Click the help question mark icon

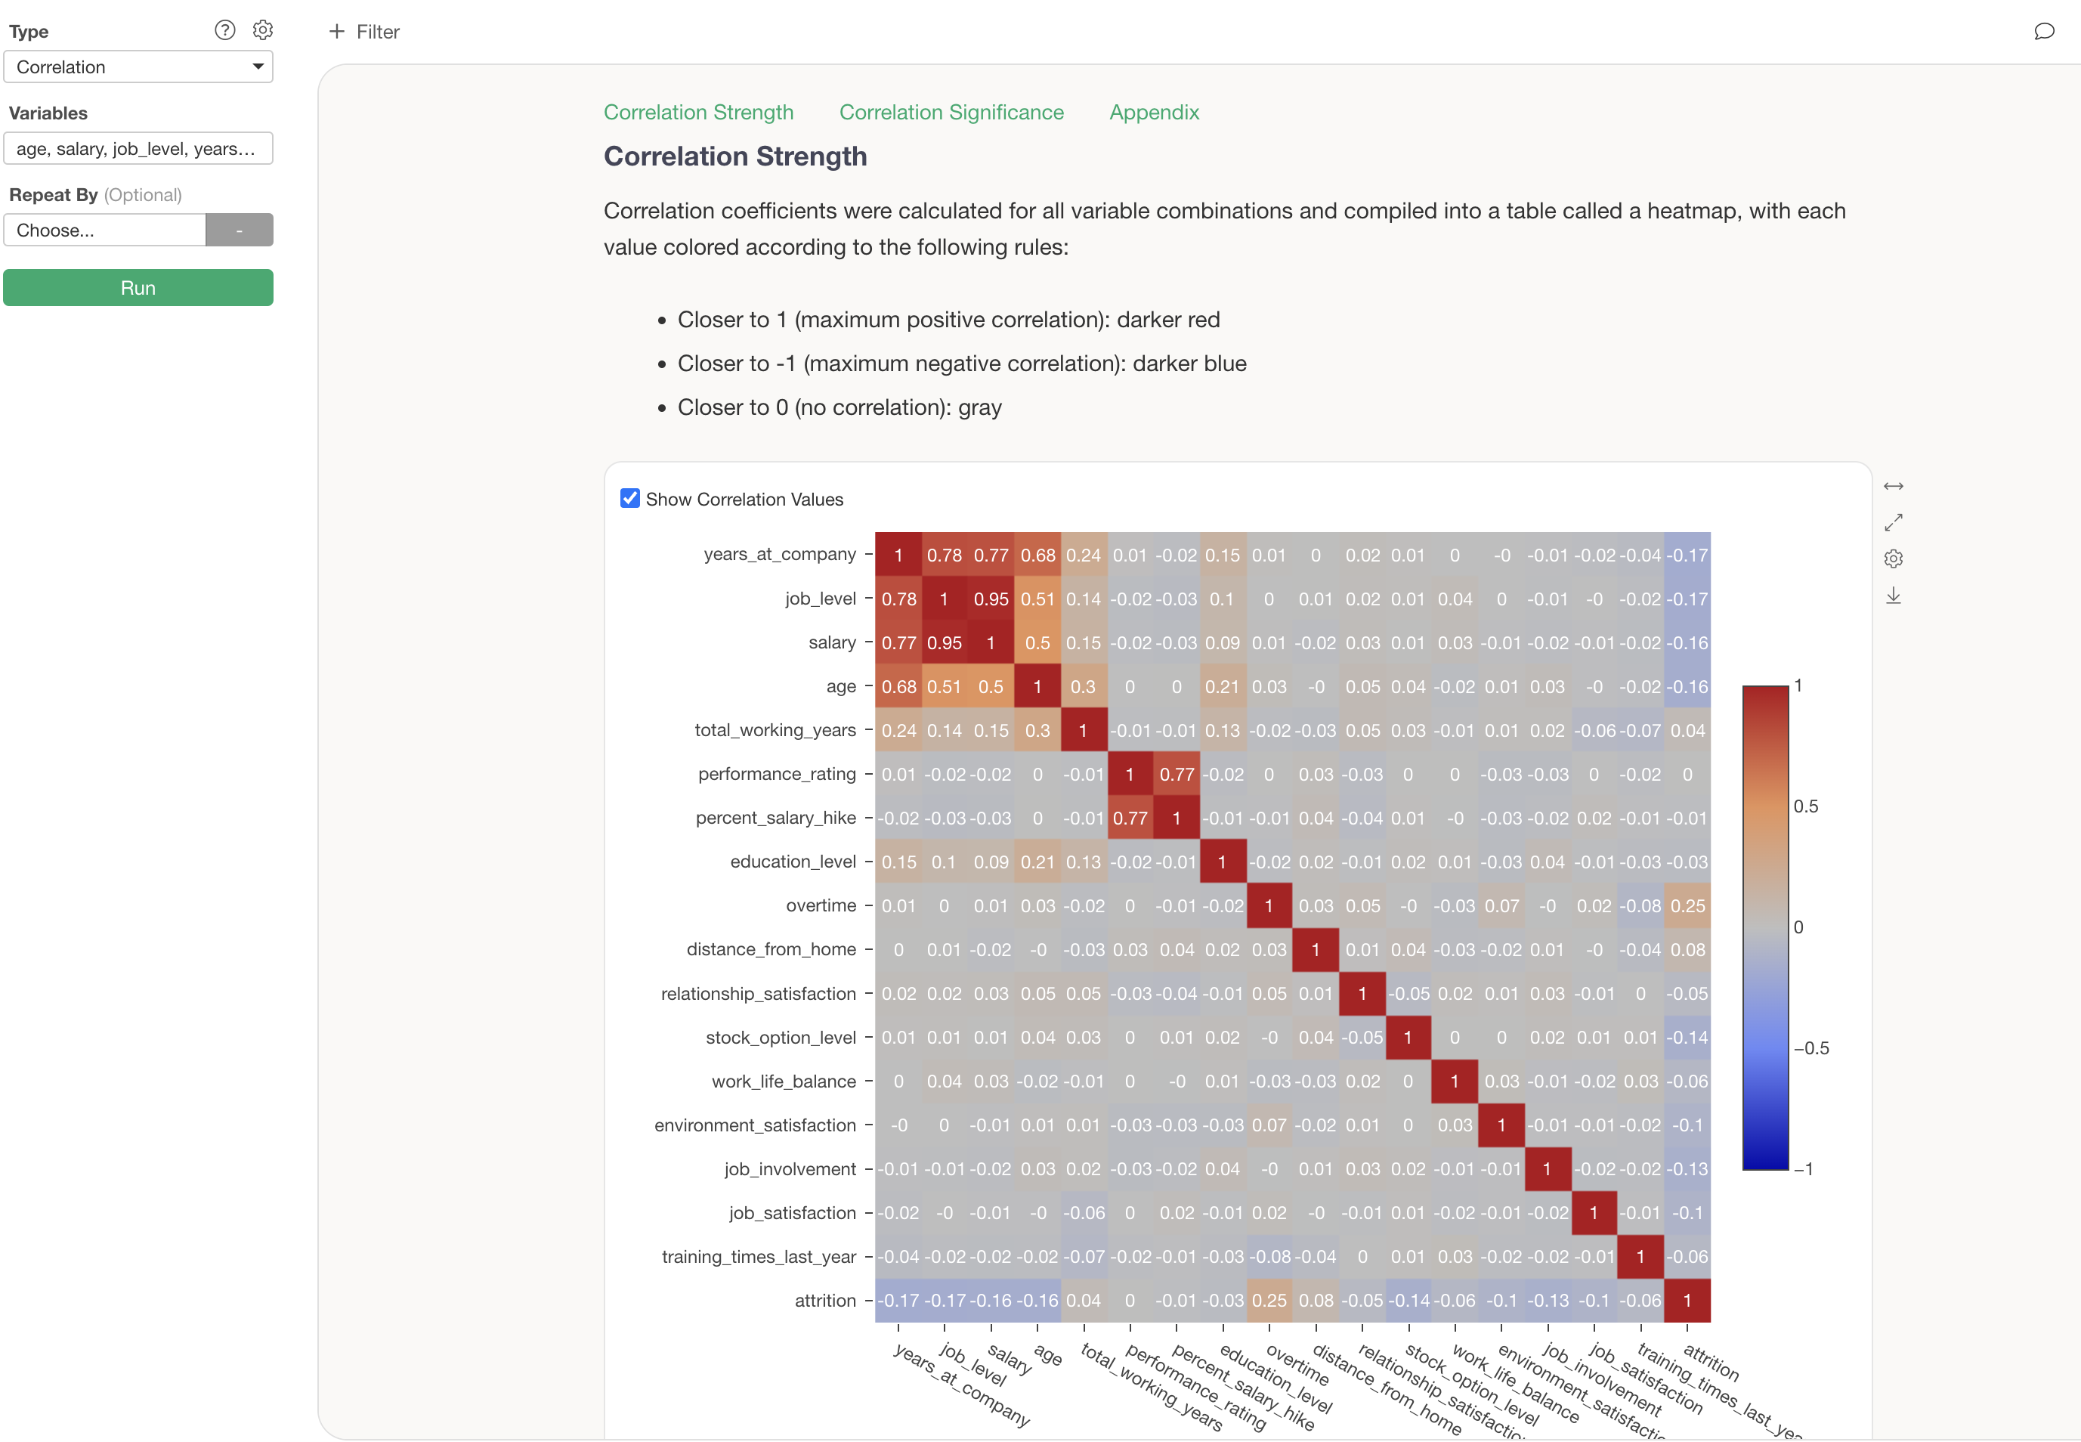click(x=225, y=29)
